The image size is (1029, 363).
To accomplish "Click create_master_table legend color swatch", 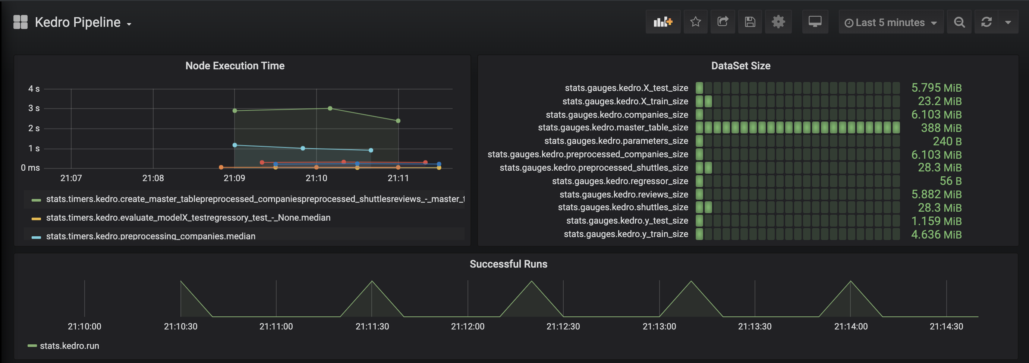I will click(x=37, y=200).
